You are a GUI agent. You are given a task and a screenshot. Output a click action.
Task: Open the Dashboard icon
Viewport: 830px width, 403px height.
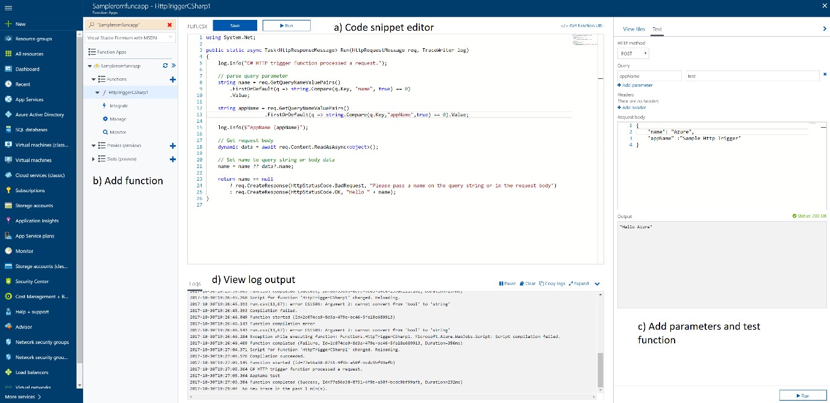tap(8, 69)
